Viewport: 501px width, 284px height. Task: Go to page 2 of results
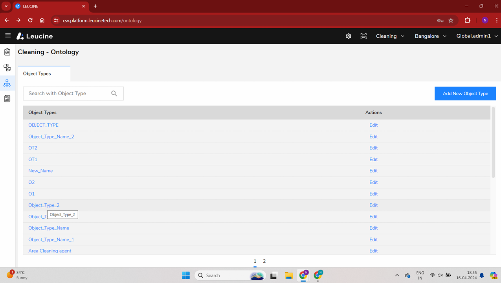pyautogui.click(x=264, y=261)
